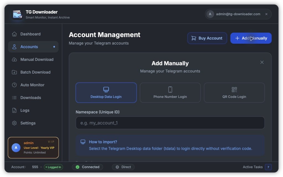The height and width of the screenshot is (177, 283).
Task: Click the Direct connection pill
Action: pyautogui.click(x=123, y=167)
